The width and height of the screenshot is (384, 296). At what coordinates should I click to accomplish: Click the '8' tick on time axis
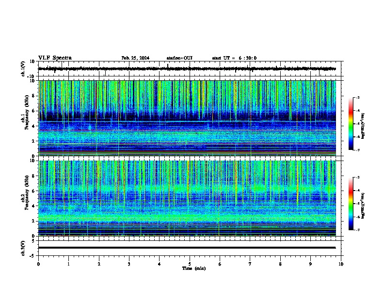point(280,264)
